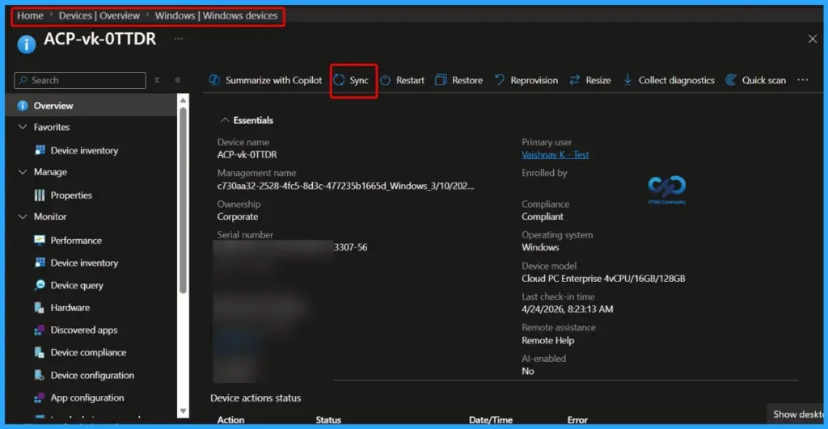Screen dimensions: 828x429
Task: Click the Overview info icon in sidebar
Action: coord(22,106)
